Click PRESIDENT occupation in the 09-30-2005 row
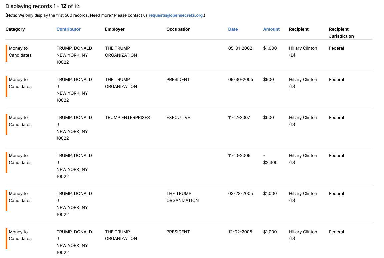This screenshot has height=258, width=384. tap(178, 80)
